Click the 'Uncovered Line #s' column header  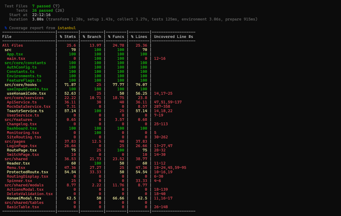173,37
